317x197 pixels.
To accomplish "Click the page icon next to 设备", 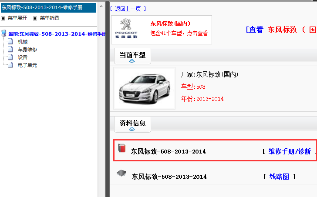I will (x=10, y=57).
